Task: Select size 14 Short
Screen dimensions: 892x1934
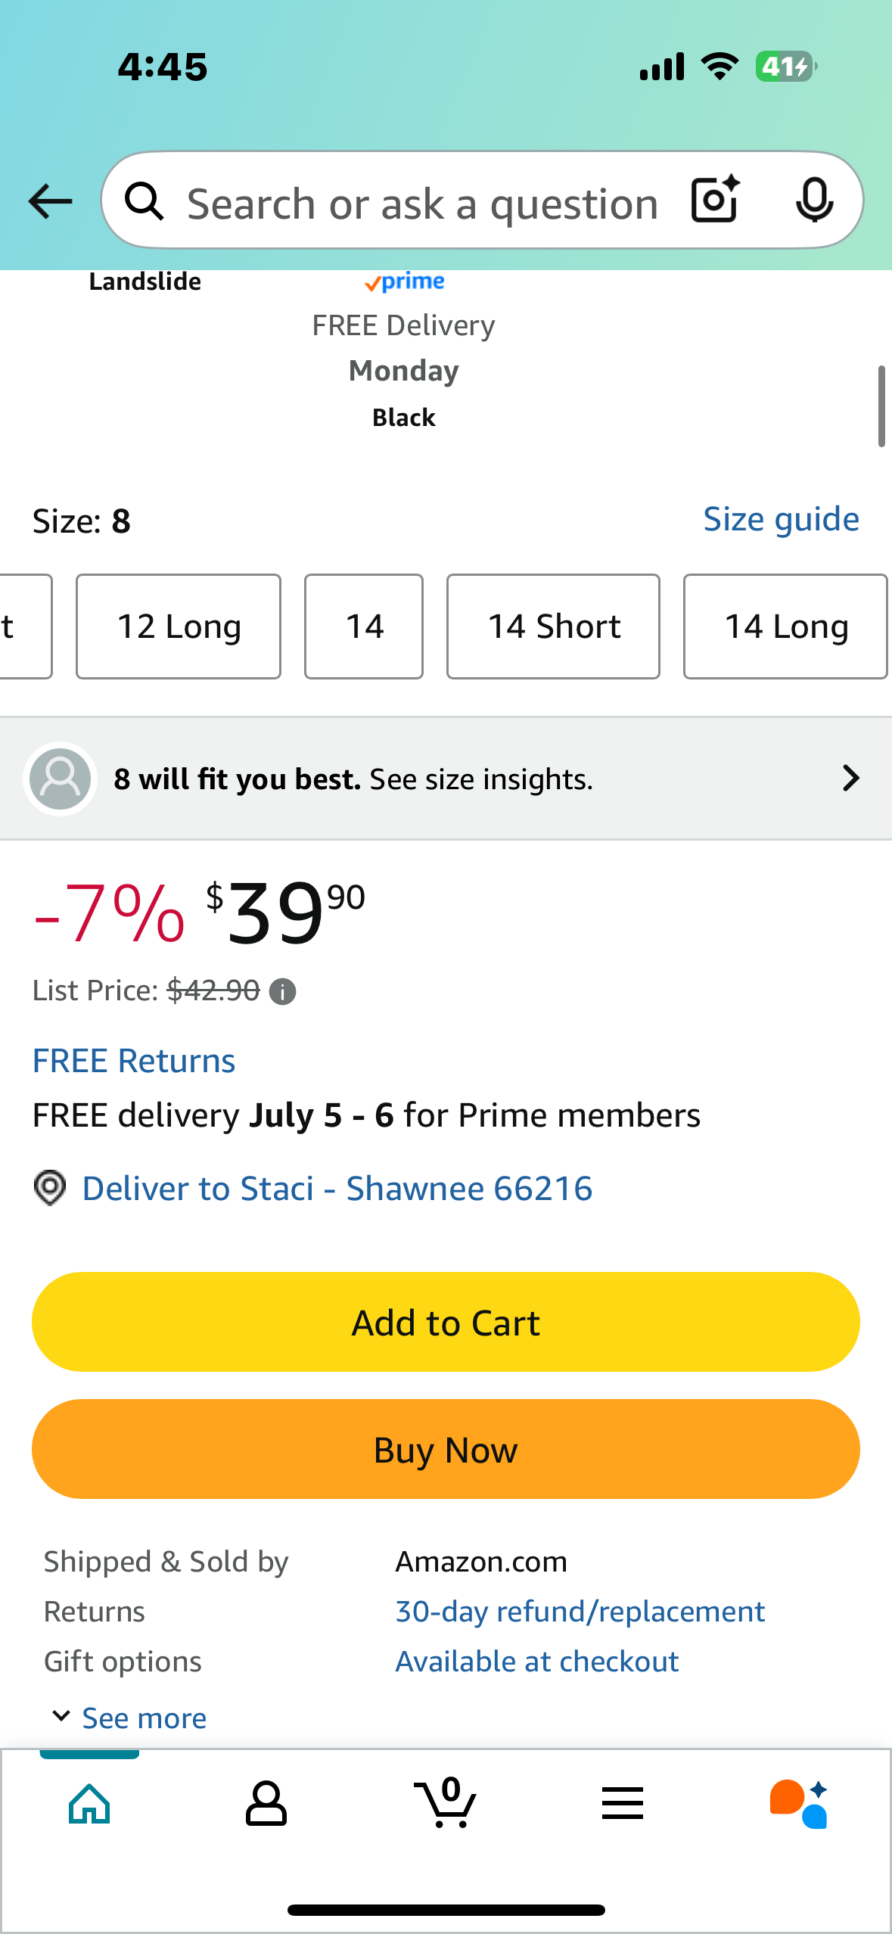Action: coord(553,627)
